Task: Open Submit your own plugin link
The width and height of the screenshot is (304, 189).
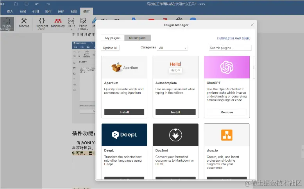Action: 233,38
